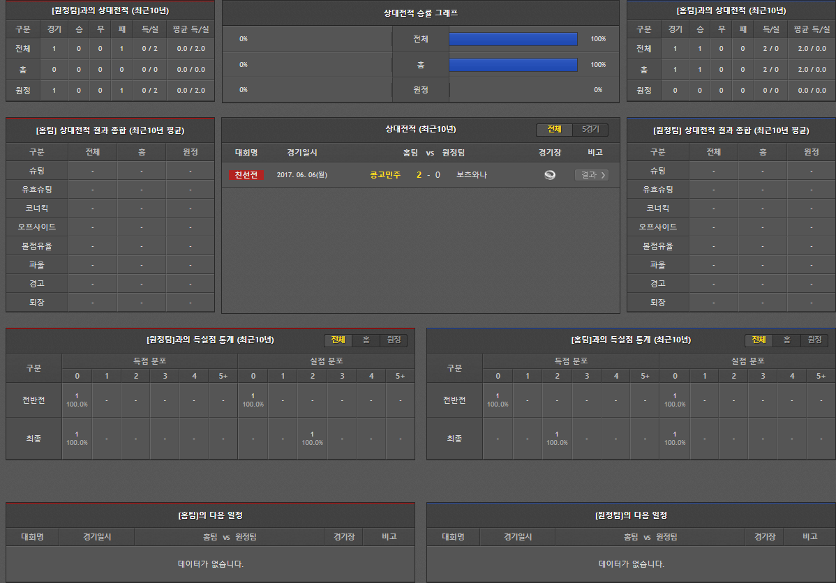This screenshot has height=583, width=836.
Task: Switch head-to-head list to 5경기 tab
Action: coord(590,130)
